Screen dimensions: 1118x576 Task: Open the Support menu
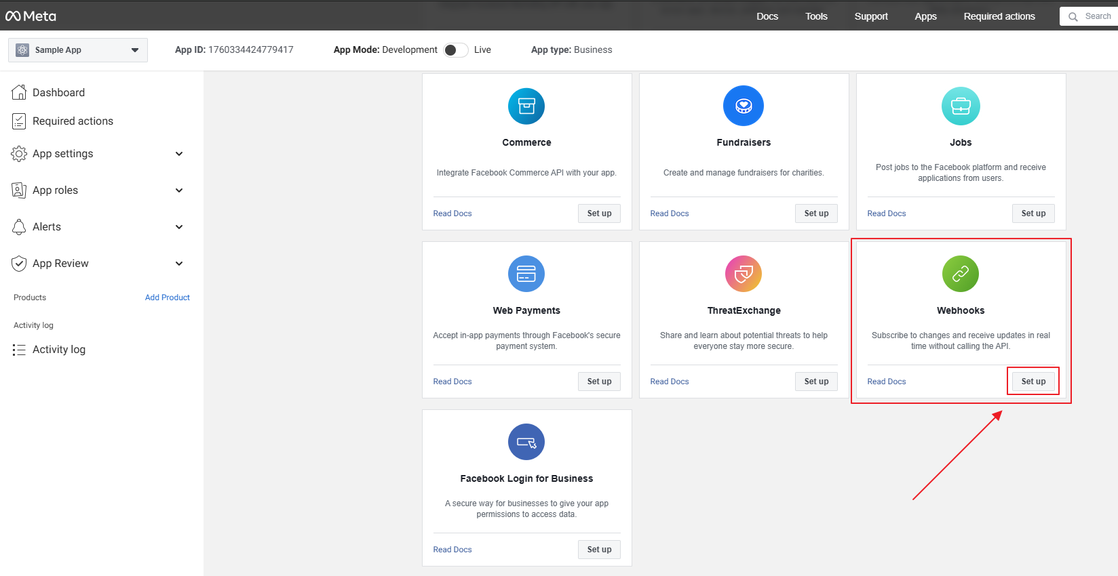tap(871, 16)
